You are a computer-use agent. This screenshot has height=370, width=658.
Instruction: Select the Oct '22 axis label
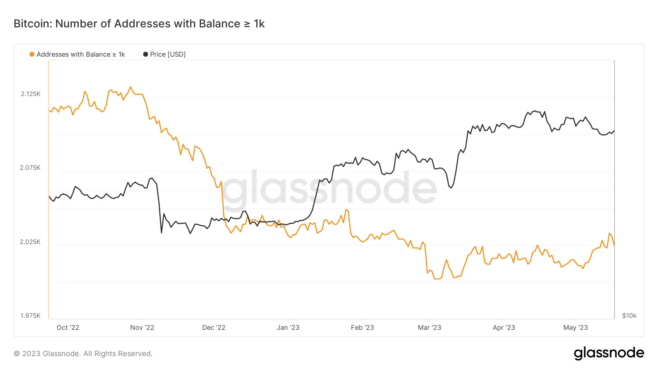[68, 328]
